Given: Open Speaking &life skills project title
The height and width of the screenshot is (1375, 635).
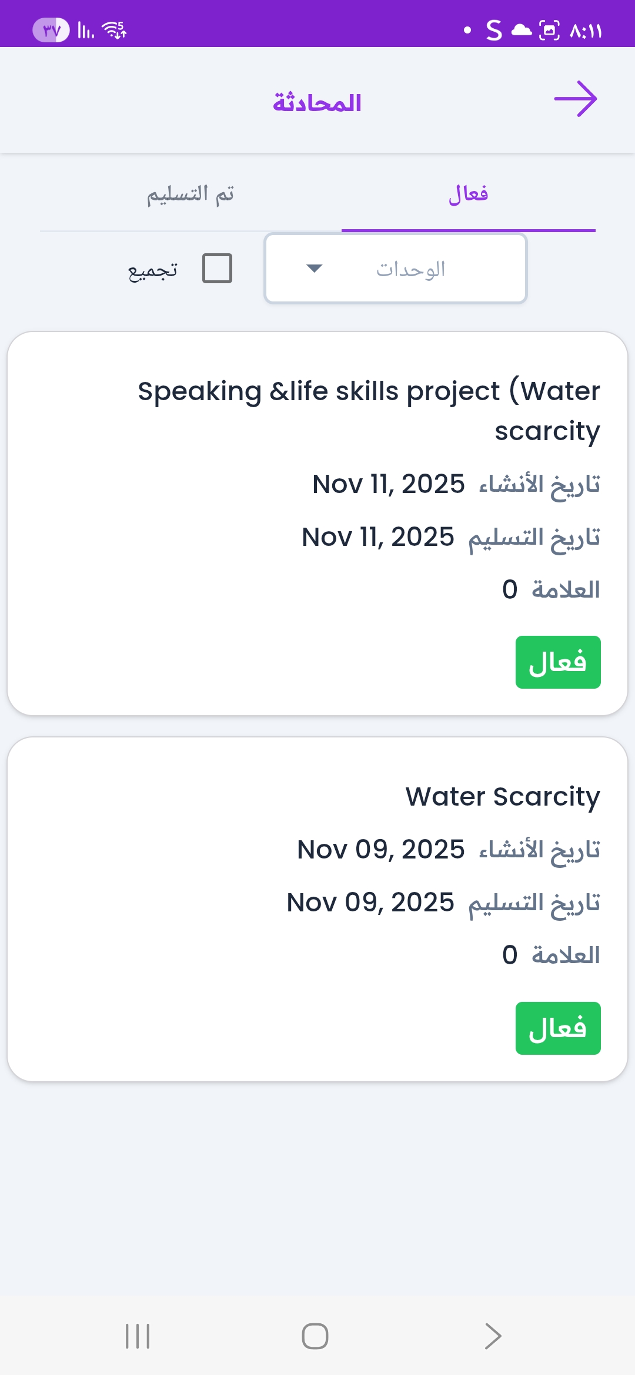Looking at the screenshot, I should [369, 410].
